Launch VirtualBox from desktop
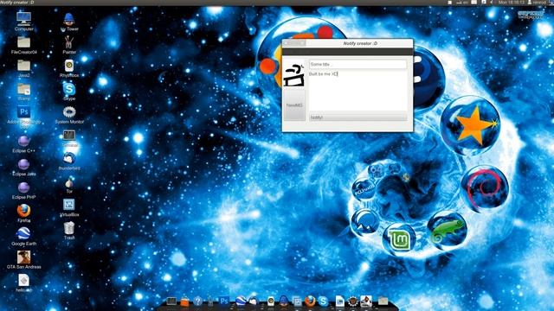This screenshot has height=311, width=554. (69, 207)
